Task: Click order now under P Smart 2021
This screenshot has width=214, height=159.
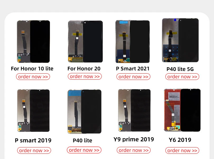Action: pos(133,77)
